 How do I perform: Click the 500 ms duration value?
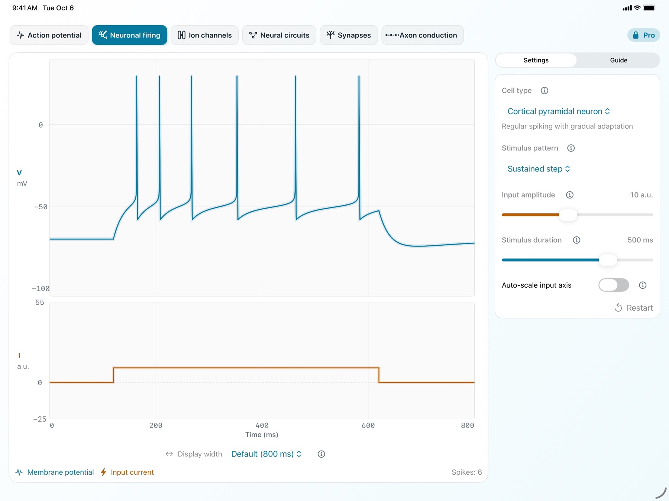pos(640,240)
